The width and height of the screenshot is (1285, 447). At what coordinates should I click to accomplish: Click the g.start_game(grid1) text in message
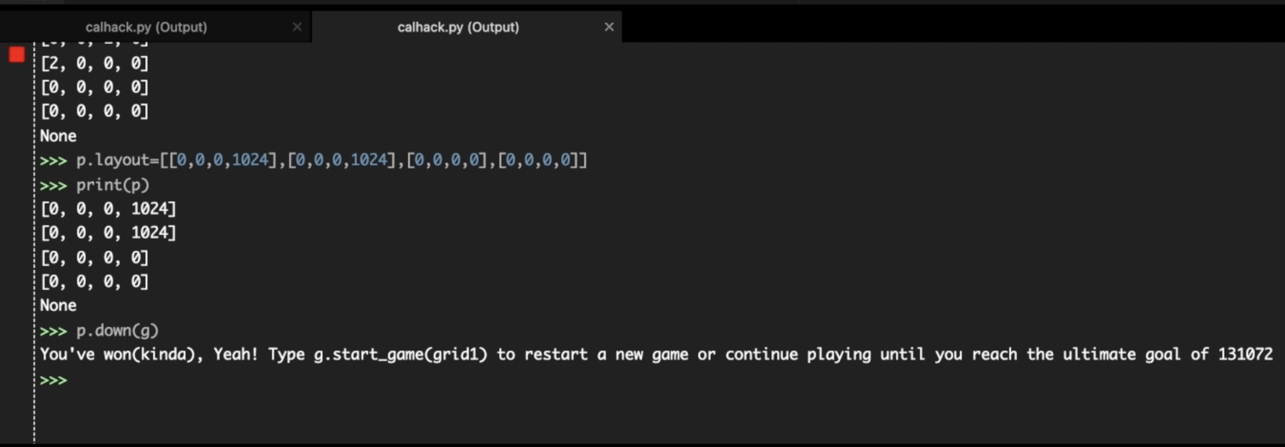pyautogui.click(x=401, y=355)
